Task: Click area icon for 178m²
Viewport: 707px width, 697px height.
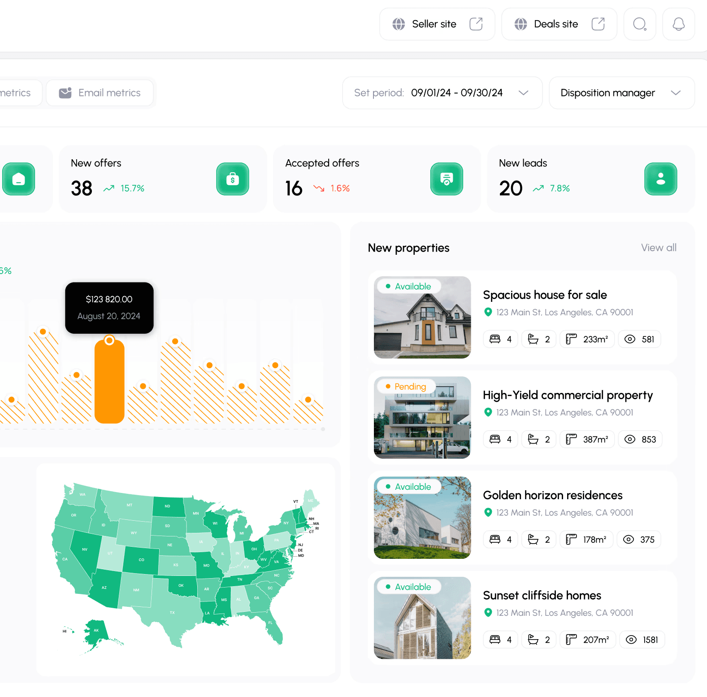Action: [x=571, y=540]
